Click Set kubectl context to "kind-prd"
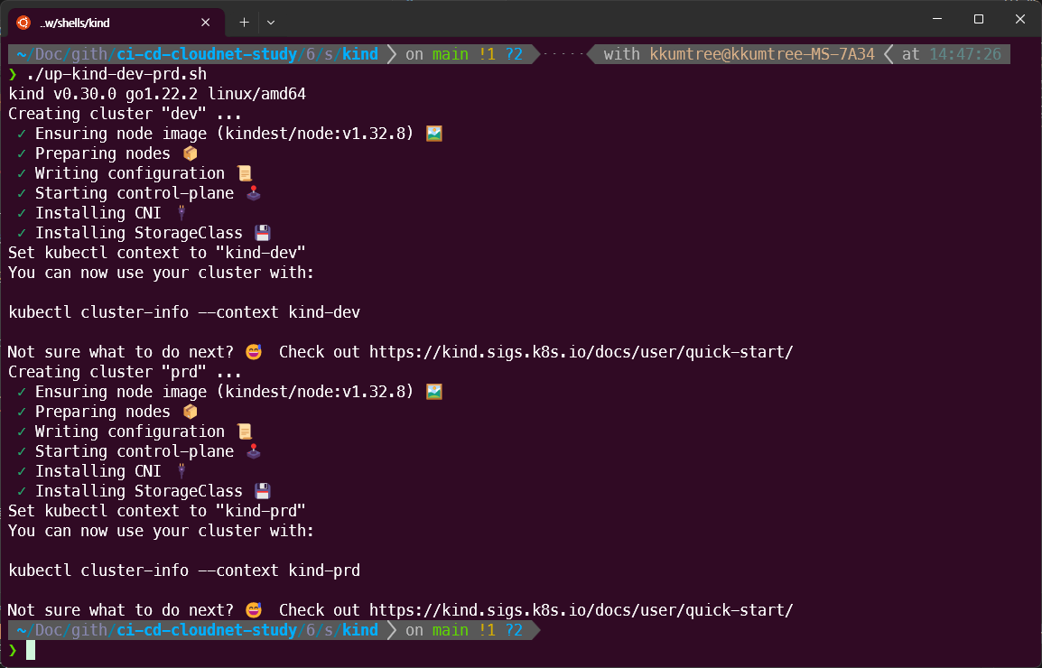The width and height of the screenshot is (1042, 668). point(157,511)
